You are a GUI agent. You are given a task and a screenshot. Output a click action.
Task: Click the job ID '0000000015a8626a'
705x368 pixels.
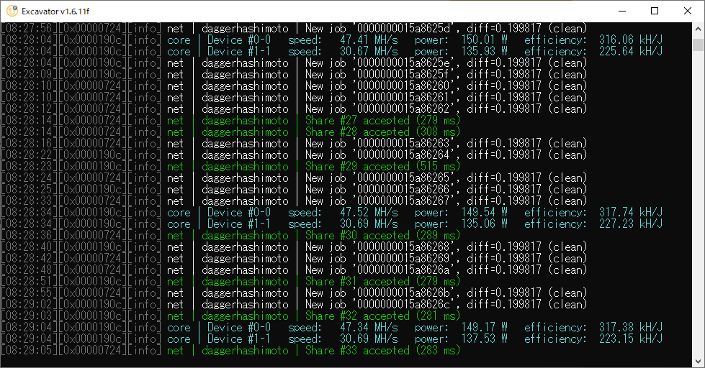coord(406,270)
